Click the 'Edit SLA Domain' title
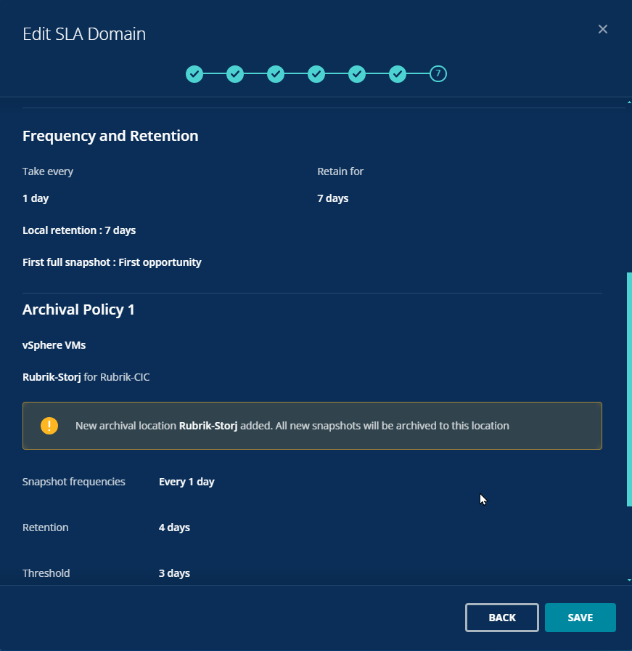The image size is (632, 651). coord(84,34)
